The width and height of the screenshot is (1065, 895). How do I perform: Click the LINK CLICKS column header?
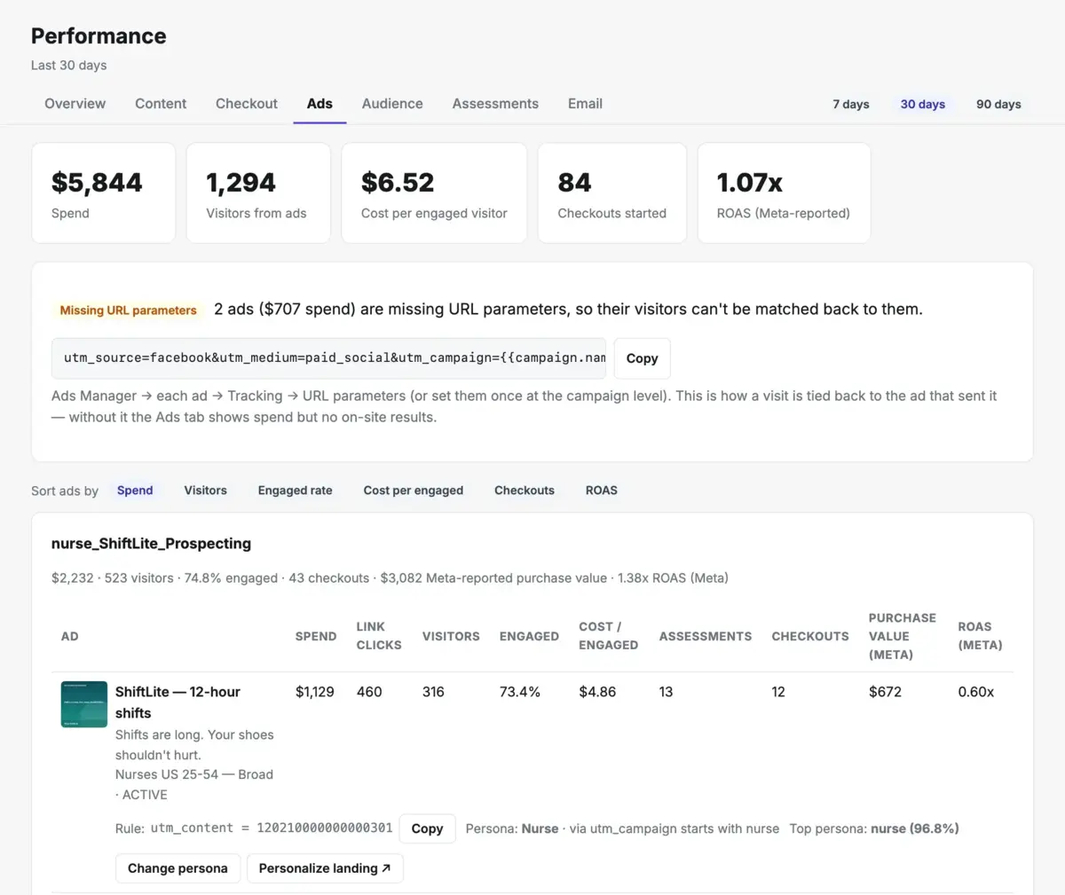click(x=379, y=636)
